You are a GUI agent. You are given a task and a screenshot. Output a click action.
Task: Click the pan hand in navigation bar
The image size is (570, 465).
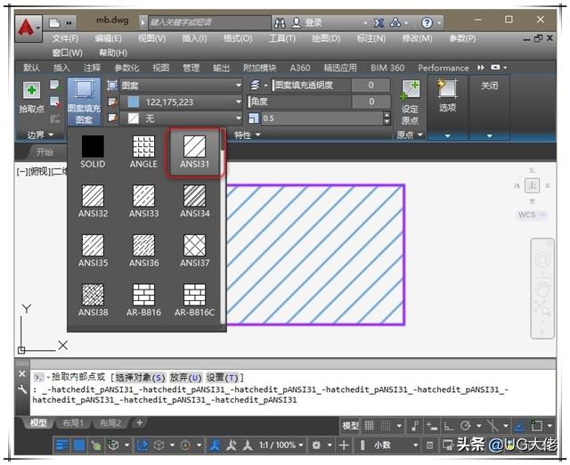click(542, 289)
